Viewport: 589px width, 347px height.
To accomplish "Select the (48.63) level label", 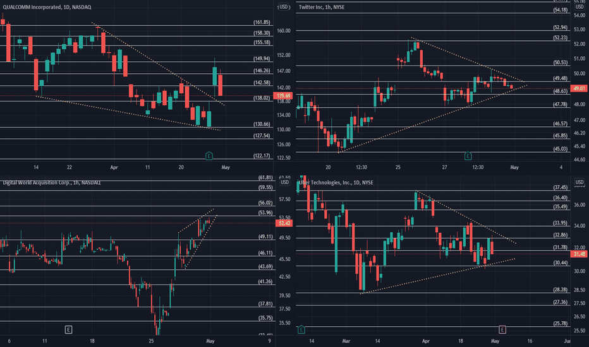I will (561, 91).
